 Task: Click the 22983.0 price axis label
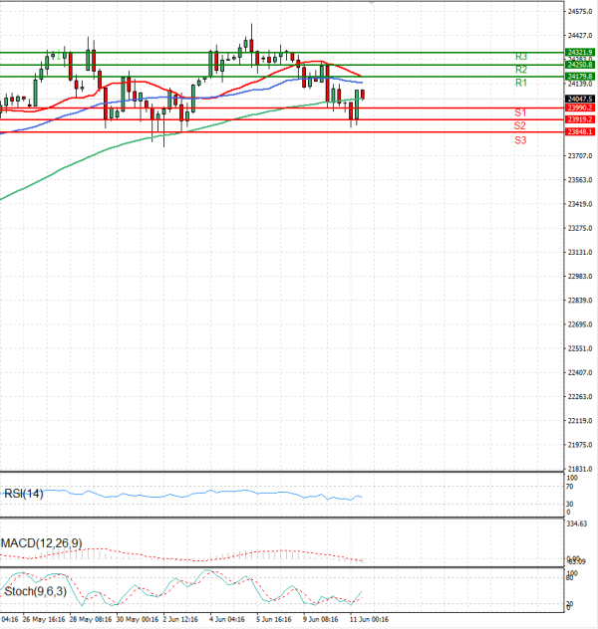click(580, 277)
